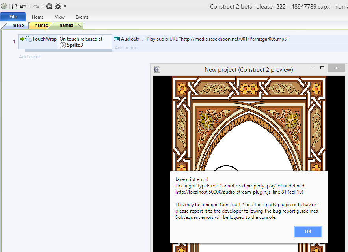Select the TouchWrap object name
Screen dimensions: 348x252
pos(45,39)
